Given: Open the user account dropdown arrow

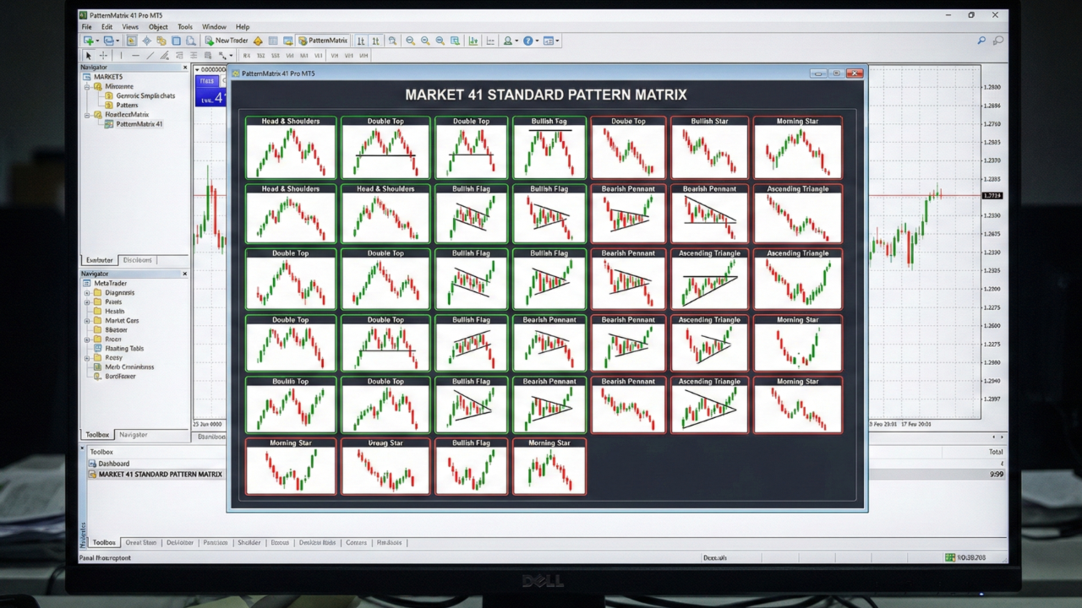Looking at the screenshot, I should 516,41.
